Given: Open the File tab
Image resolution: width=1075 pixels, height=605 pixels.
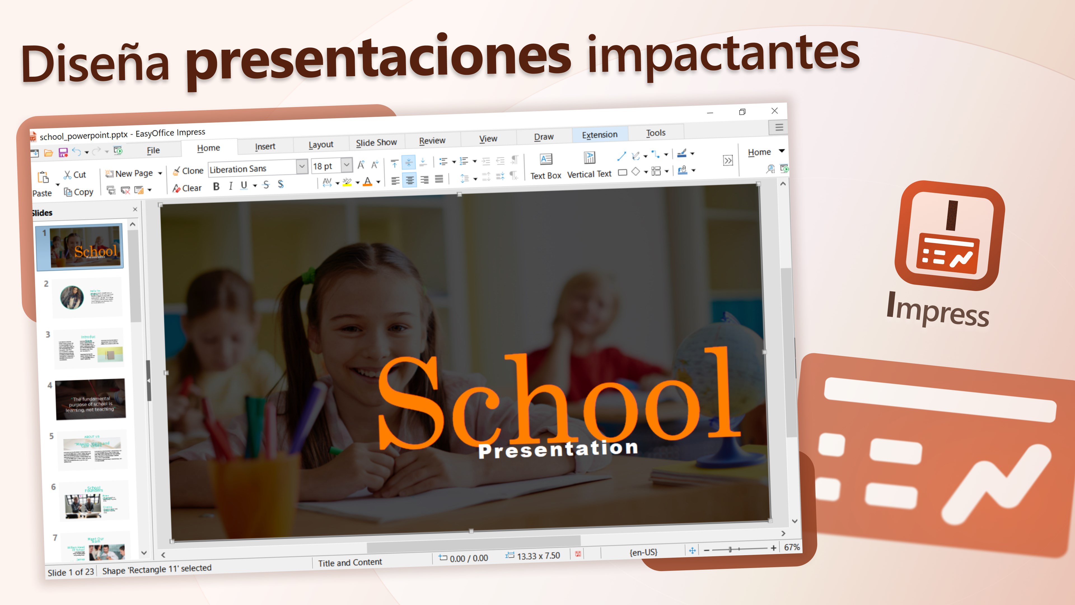Looking at the screenshot, I should point(153,150).
